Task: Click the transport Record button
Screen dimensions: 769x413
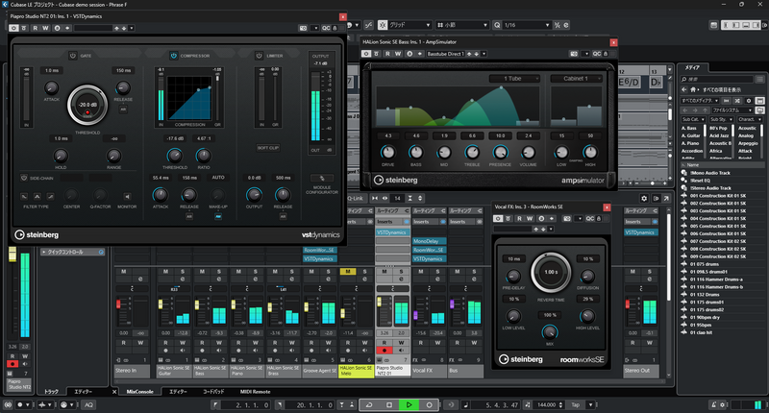Action: (429, 405)
